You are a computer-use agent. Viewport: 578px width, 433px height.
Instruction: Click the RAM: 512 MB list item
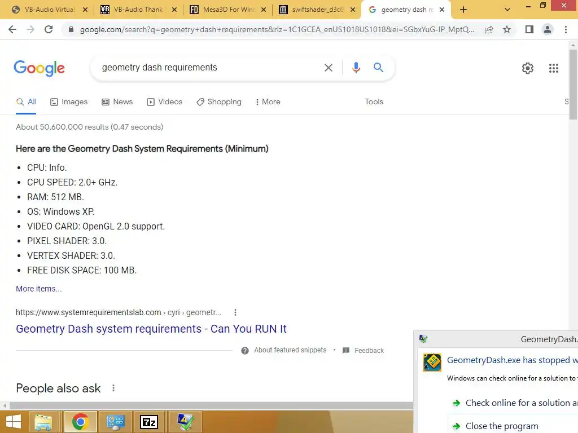click(x=55, y=197)
